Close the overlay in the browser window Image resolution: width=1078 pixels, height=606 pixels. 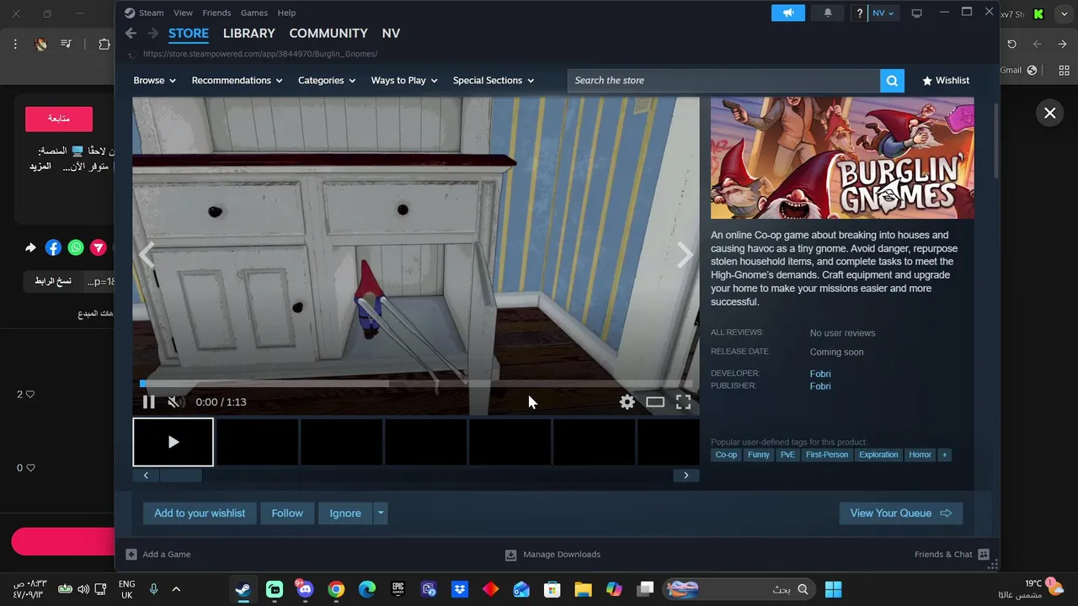[1049, 113]
